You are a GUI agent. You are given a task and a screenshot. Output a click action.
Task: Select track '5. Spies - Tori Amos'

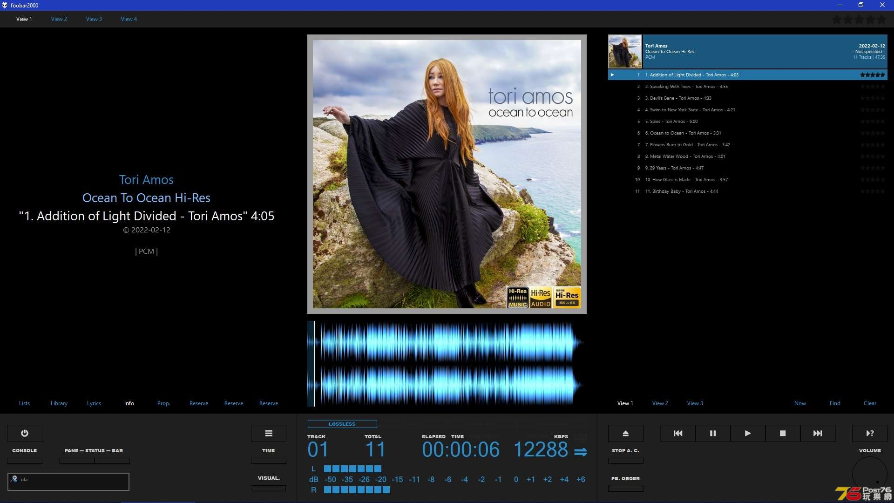tap(747, 122)
